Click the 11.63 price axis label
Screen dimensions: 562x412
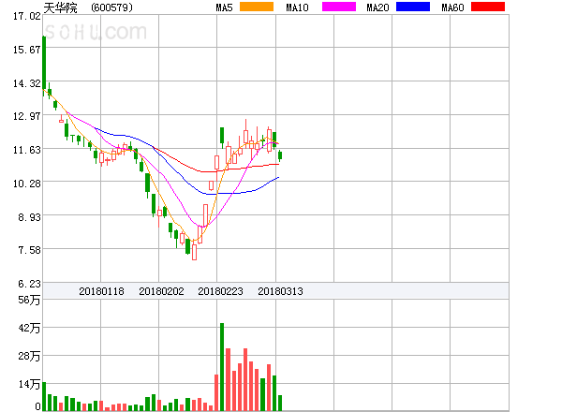tap(27, 150)
